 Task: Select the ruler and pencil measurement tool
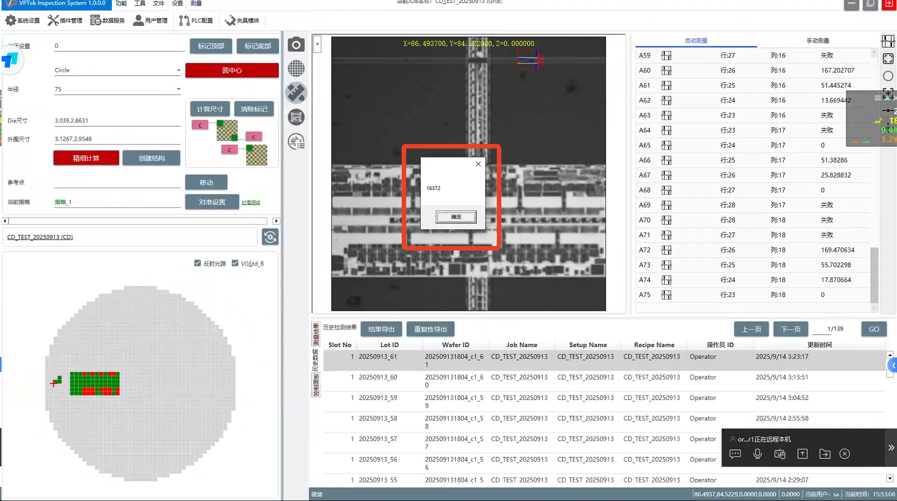point(296,93)
